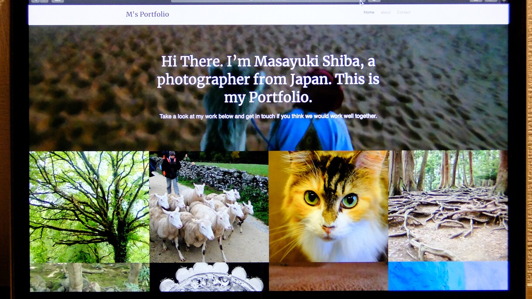Open the blue texture photo thumbnail

[448, 275]
